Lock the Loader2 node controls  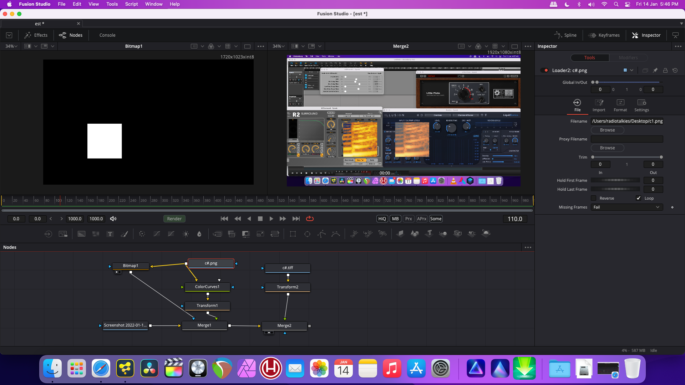(665, 71)
